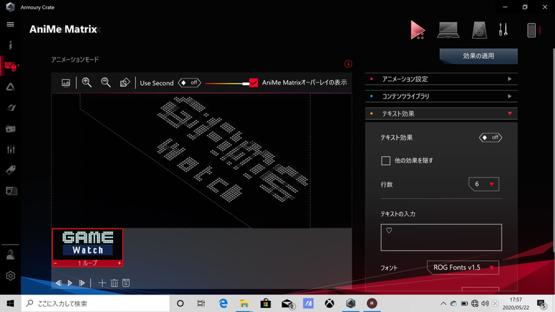Click the 効果の適用 apply button
The width and height of the screenshot is (555, 312).
click(479, 56)
